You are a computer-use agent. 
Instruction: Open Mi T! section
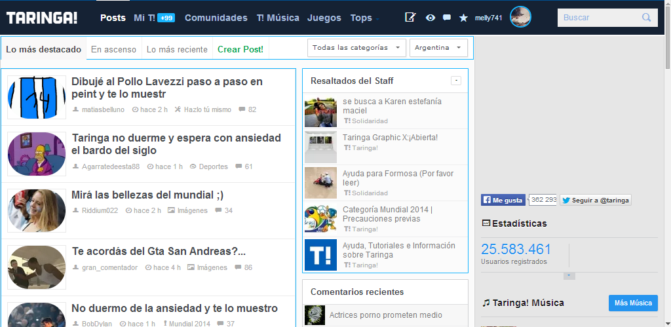click(x=145, y=18)
